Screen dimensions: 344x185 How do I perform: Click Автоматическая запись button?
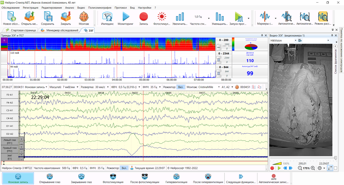pos(273,178)
